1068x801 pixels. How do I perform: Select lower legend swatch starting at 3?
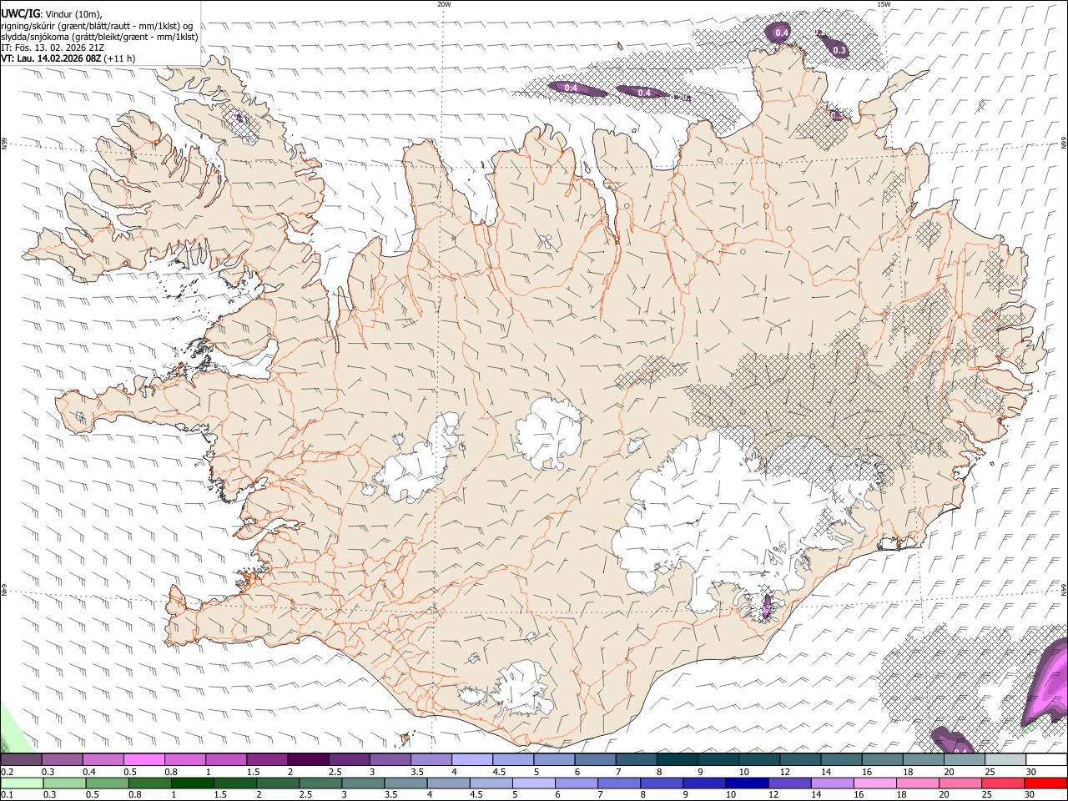pos(362,783)
